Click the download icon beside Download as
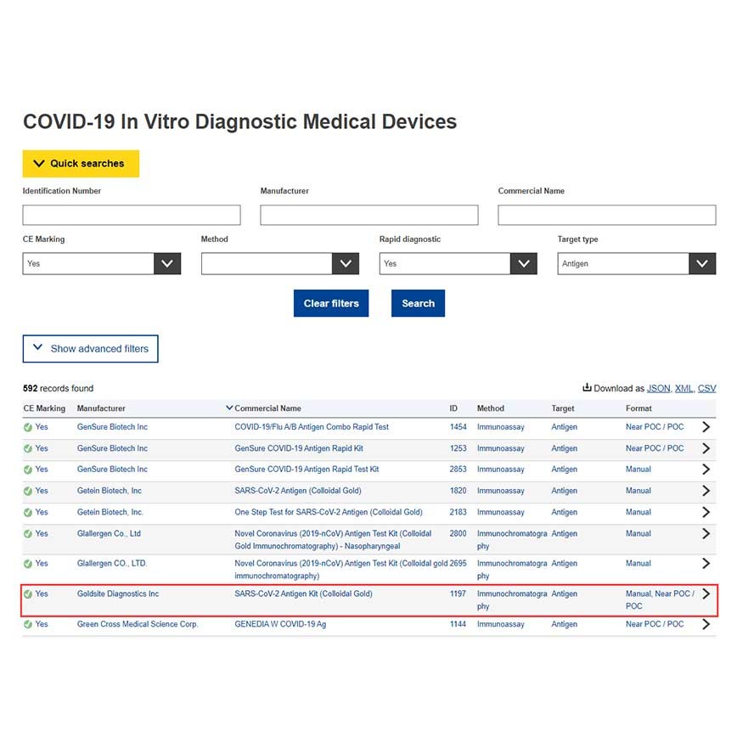The height and width of the screenshot is (737, 737). (587, 388)
